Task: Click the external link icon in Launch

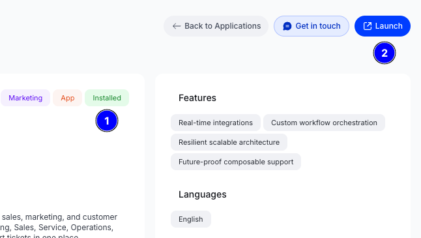Action: pyautogui.click(x=368, y=26)
